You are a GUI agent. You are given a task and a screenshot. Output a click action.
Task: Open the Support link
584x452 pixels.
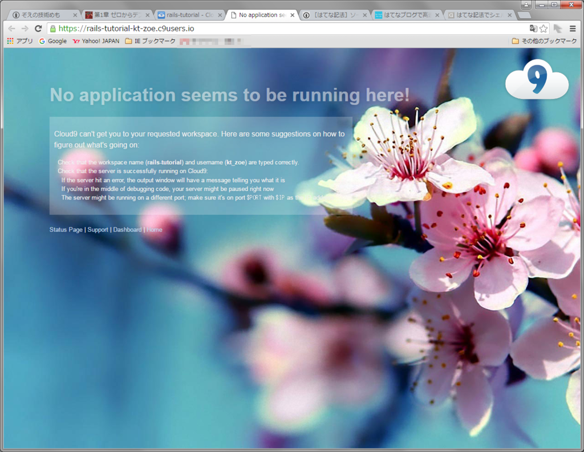point(98,230)
